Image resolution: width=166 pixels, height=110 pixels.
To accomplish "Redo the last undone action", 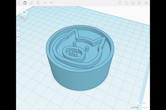I will point(51,3).
